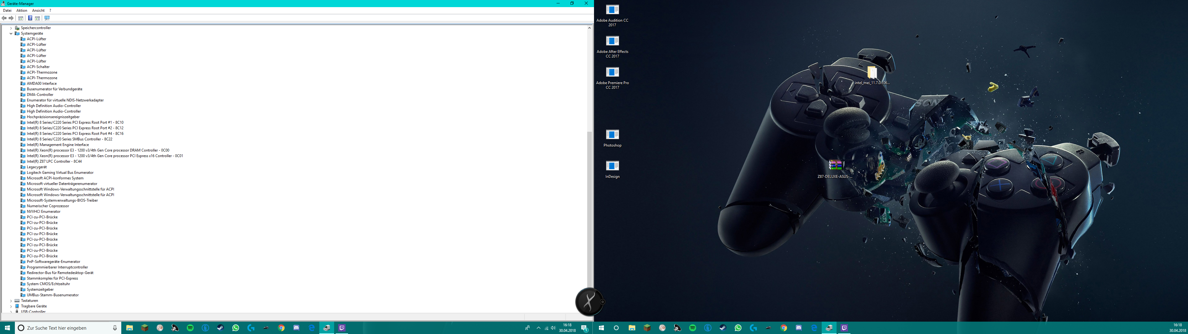Select the intel_mei folder on the desktop

(x=872, y=72)
